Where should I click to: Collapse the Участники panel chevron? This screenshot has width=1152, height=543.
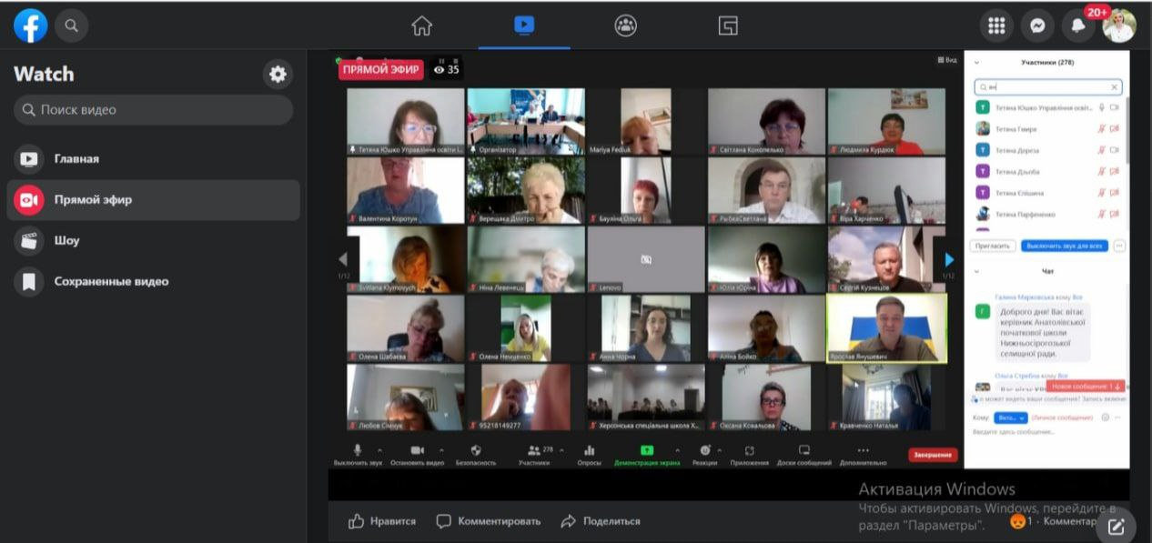(977, 63)
